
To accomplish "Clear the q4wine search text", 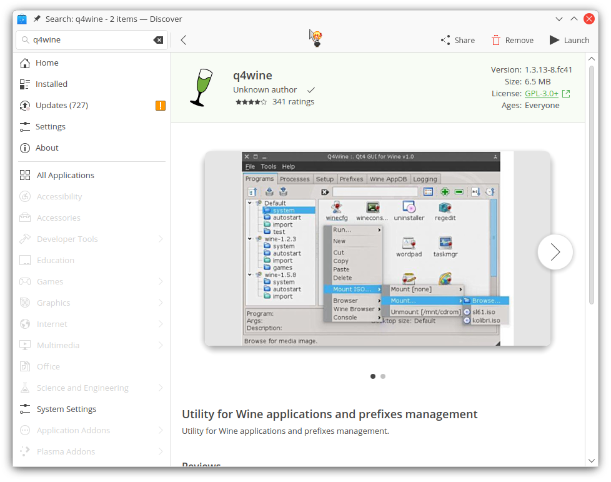I will [158, 40].
